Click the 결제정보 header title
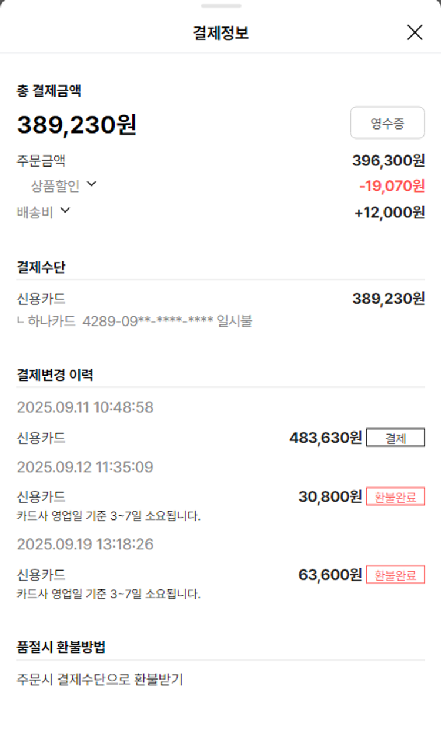This screenshot has height=749, width=441. 220,33
